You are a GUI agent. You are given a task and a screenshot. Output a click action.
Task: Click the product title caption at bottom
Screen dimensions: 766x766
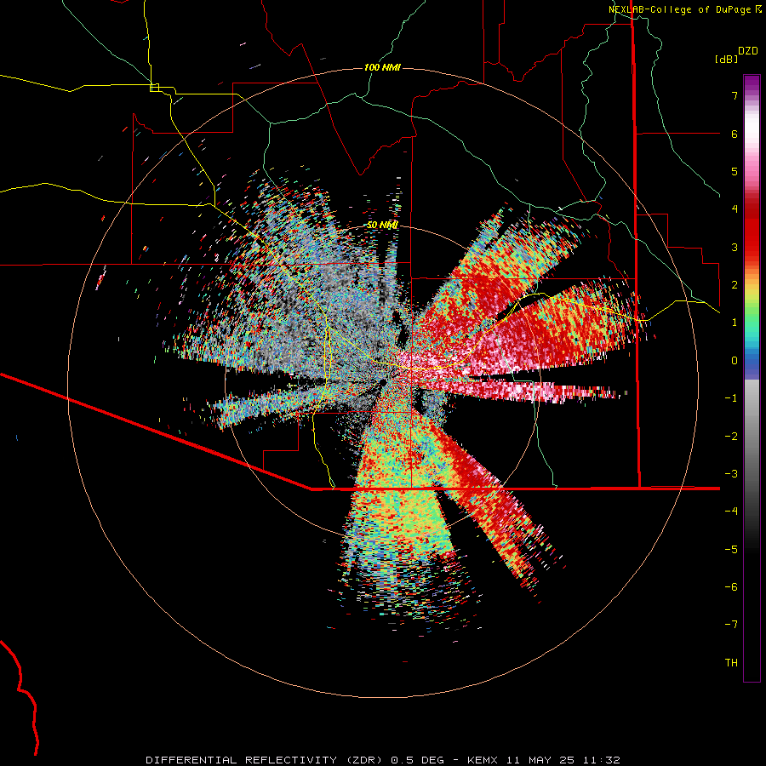point(383,760)
